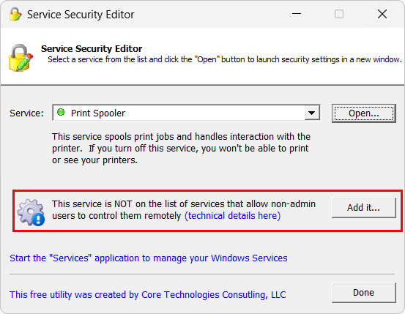
Task: Select the Print Spooler combo box field
Action: click(186, 113)
